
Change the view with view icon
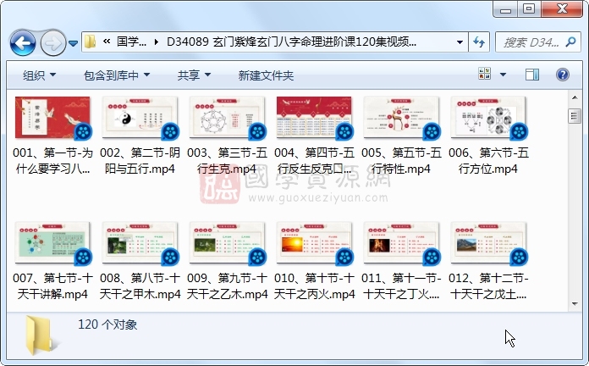(485, 74)
